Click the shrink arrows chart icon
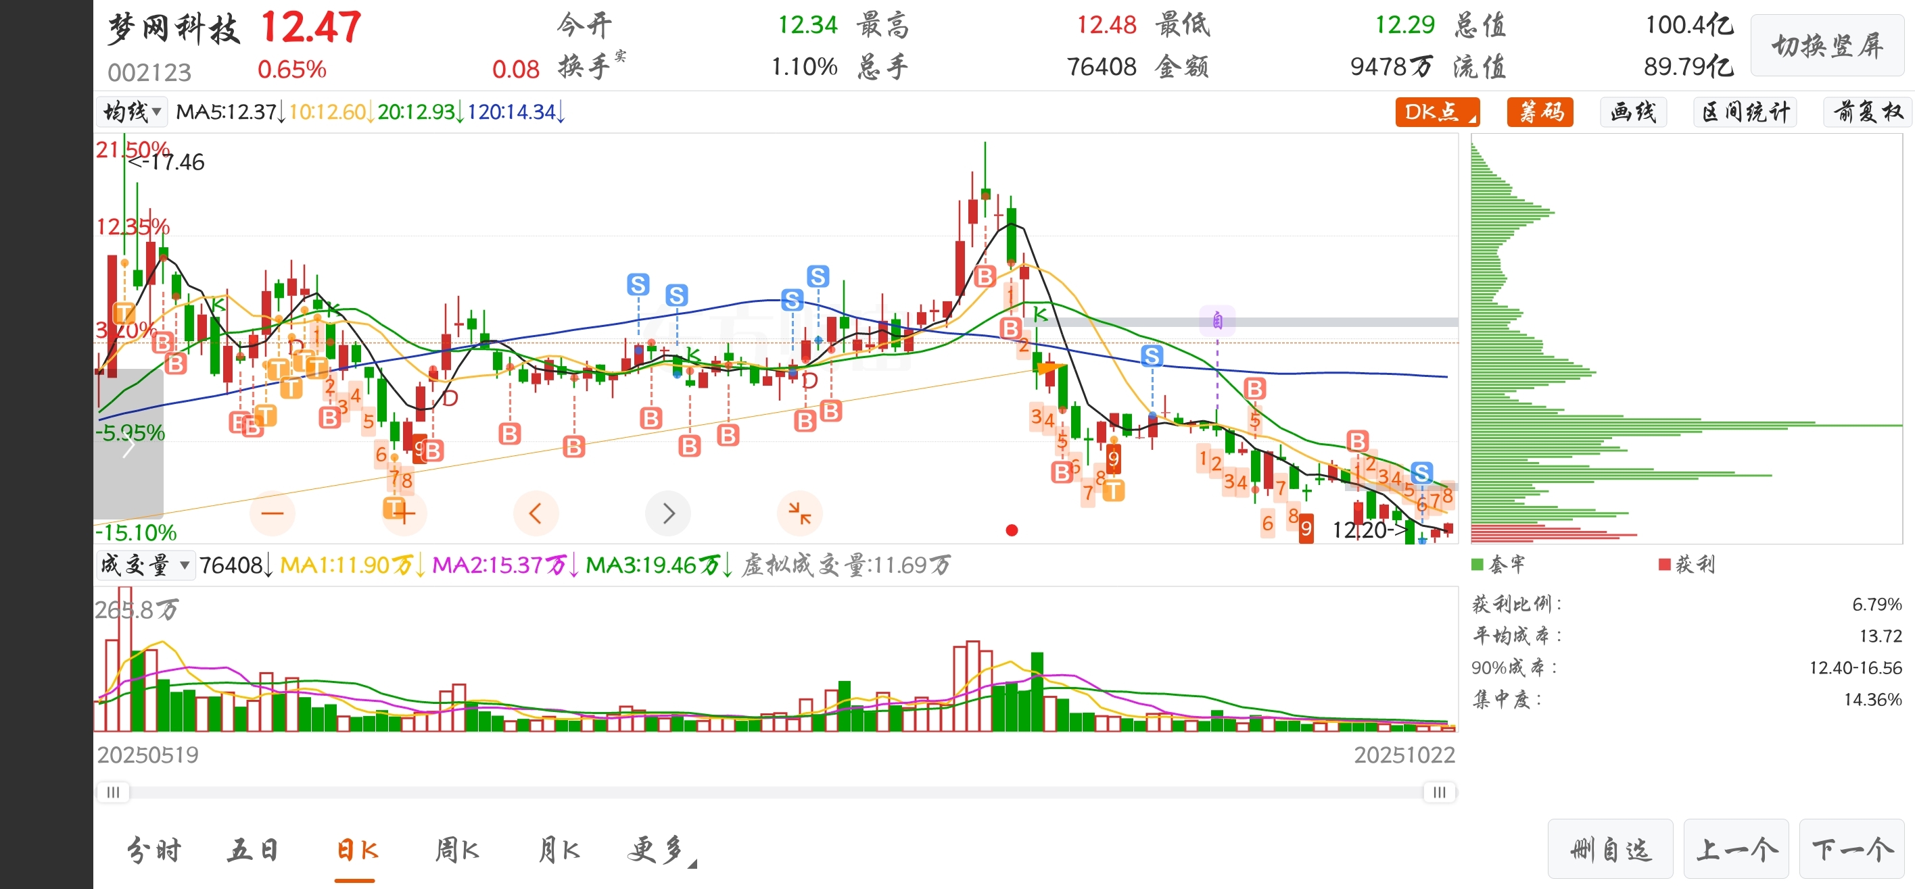Viewport: 1915px width, 889px height. (799, 513)
